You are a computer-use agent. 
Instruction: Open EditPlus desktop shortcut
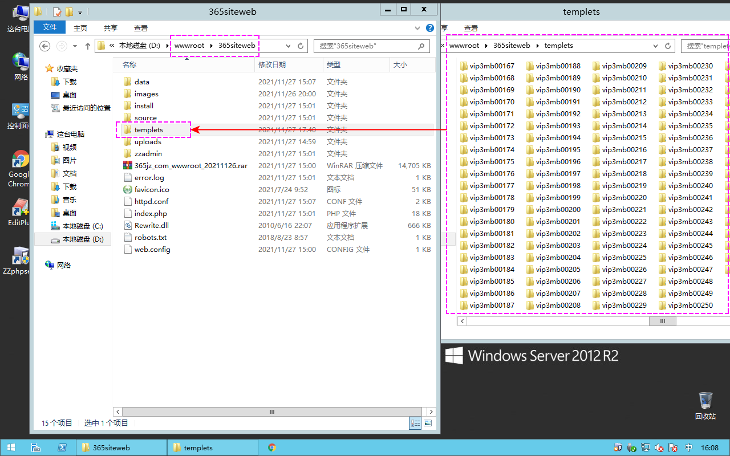21,212
